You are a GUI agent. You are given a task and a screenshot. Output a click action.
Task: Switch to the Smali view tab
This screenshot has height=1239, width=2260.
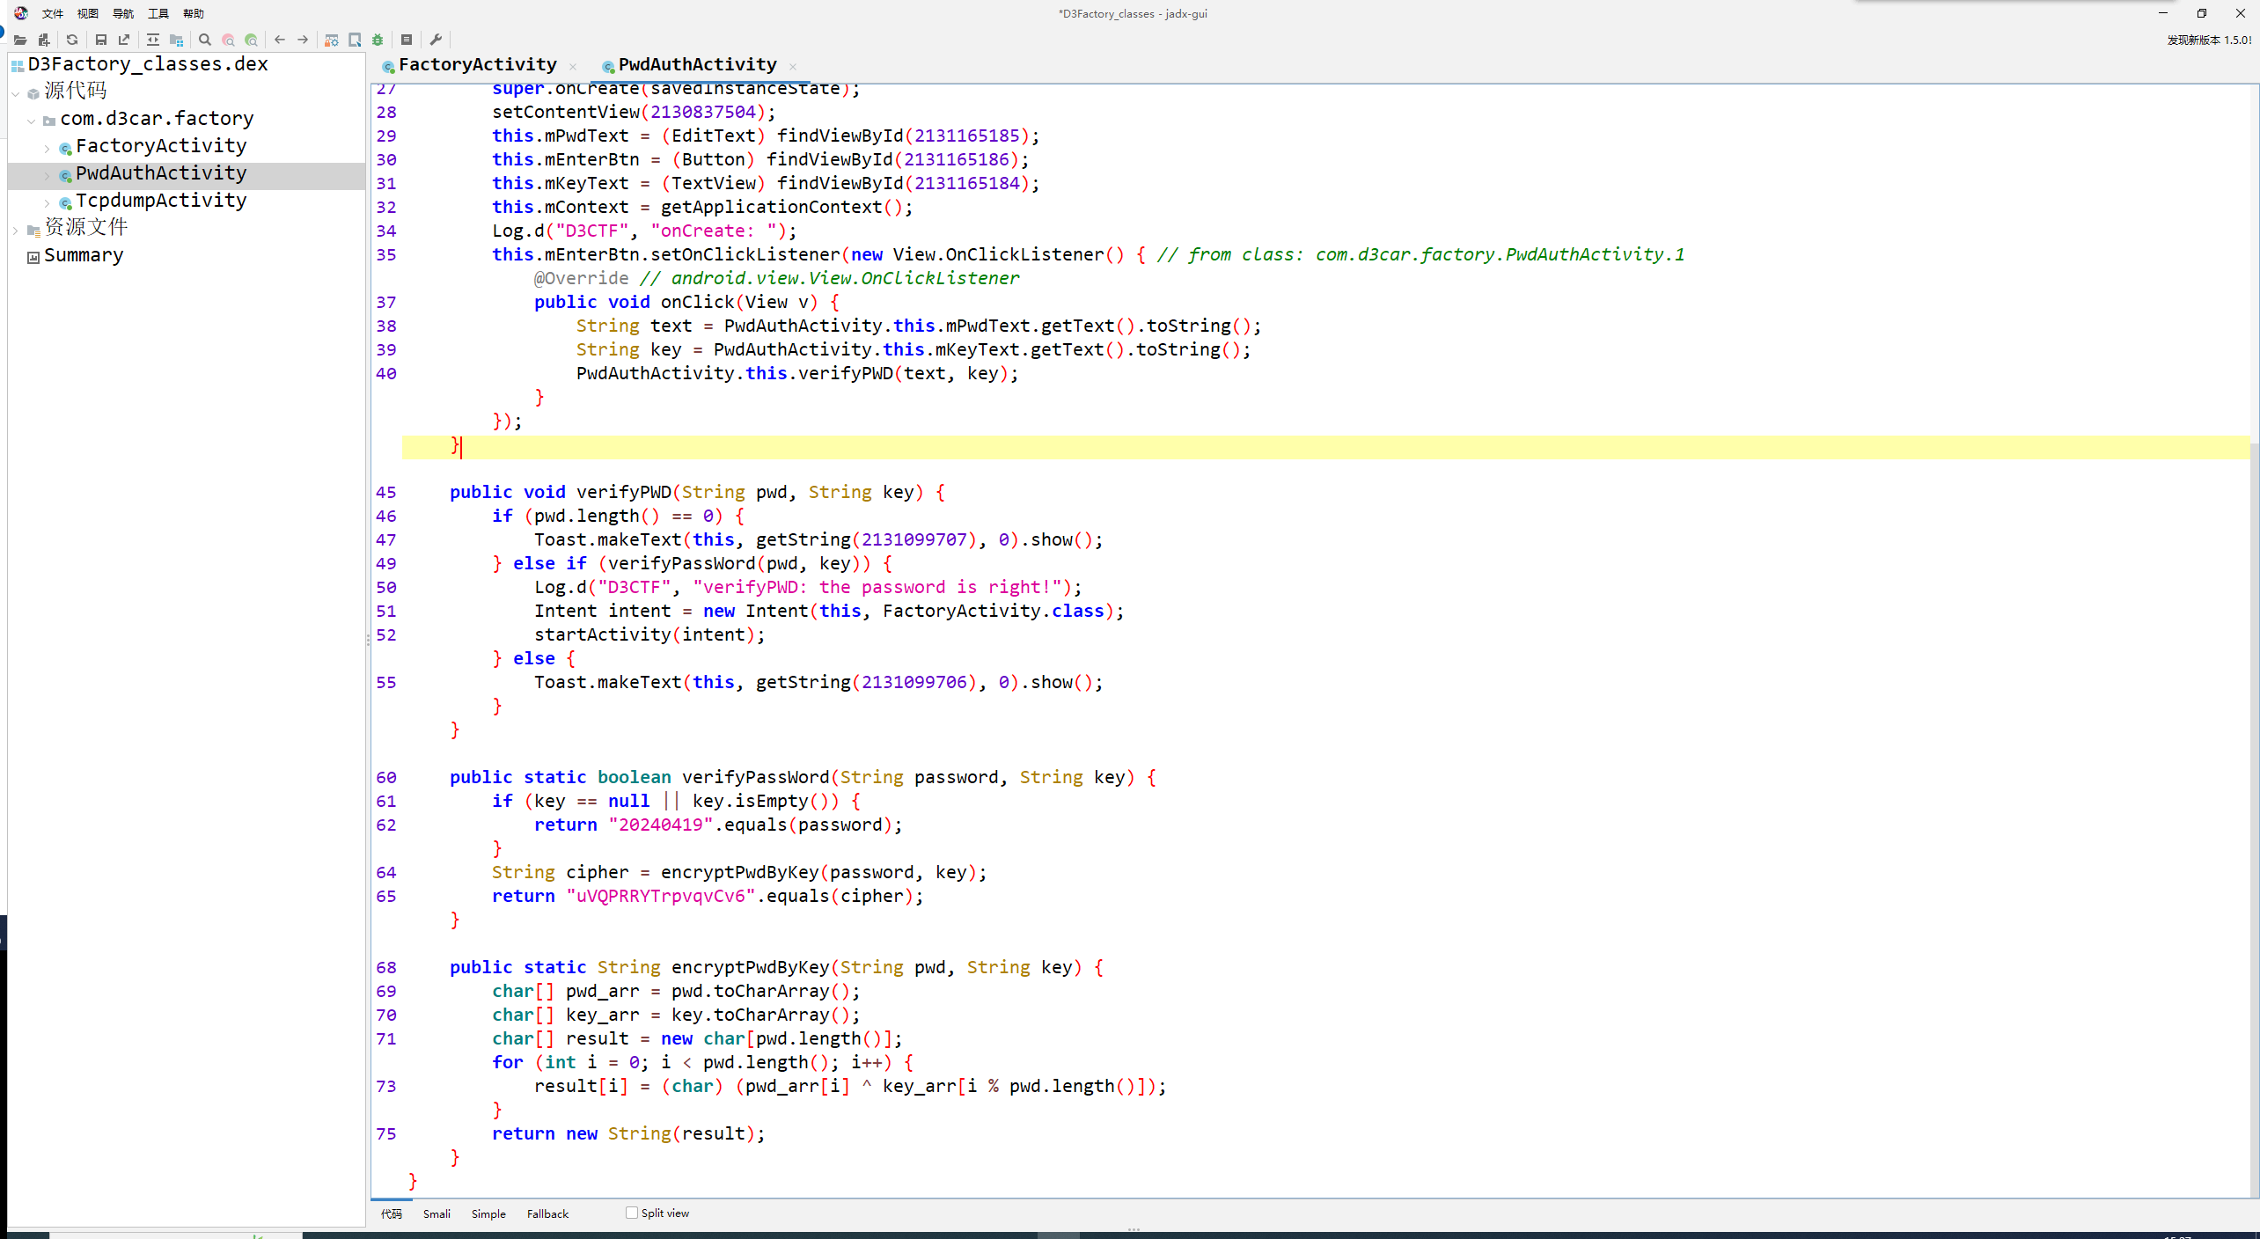(x=437, y=1213)
